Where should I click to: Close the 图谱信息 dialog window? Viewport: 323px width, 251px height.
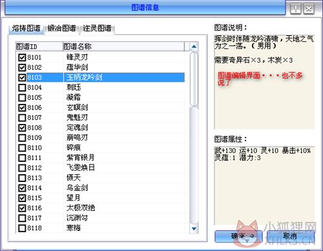309,9
